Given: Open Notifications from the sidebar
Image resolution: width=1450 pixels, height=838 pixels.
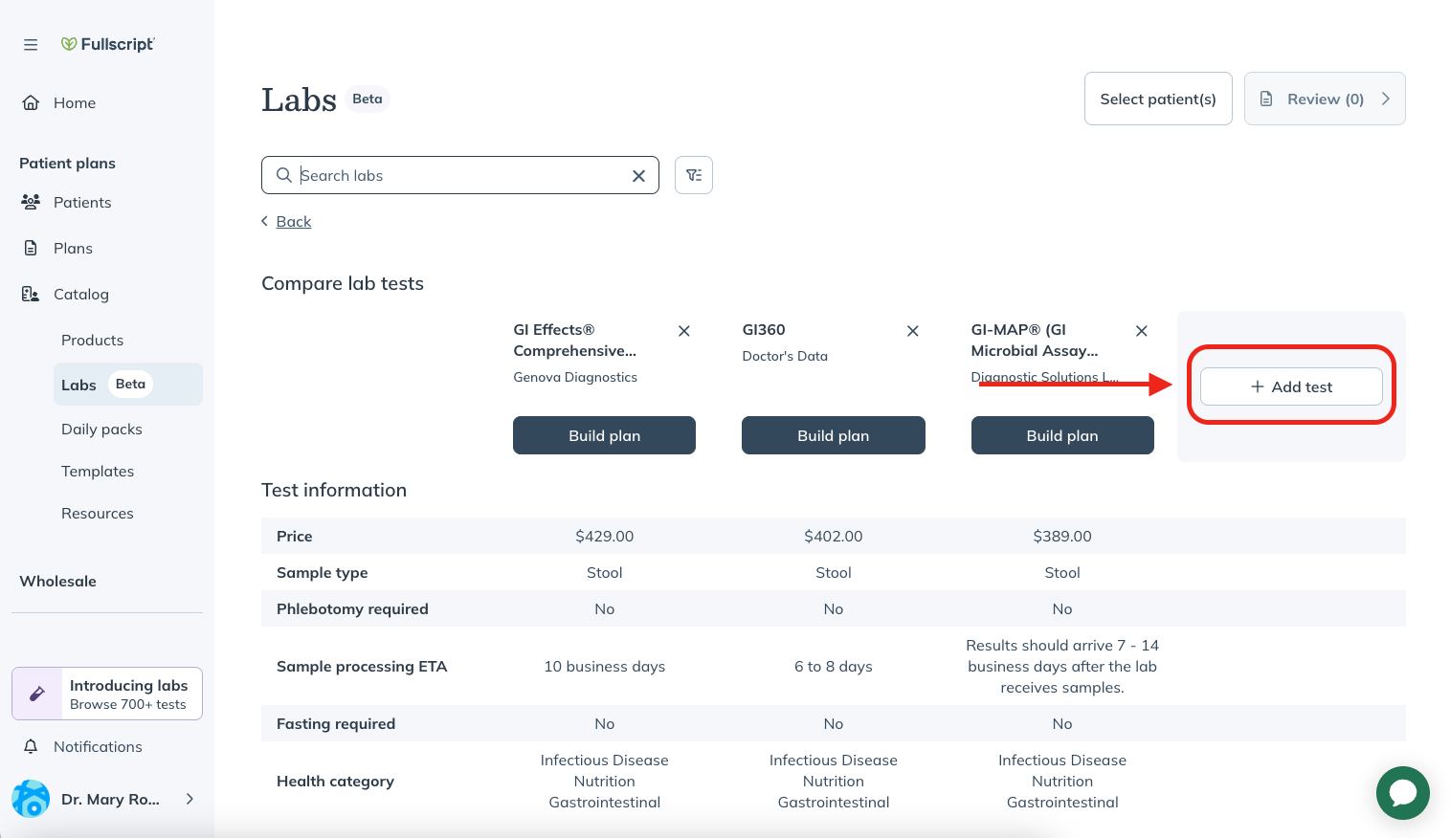Looking at the screenshot, I should 98,746.
